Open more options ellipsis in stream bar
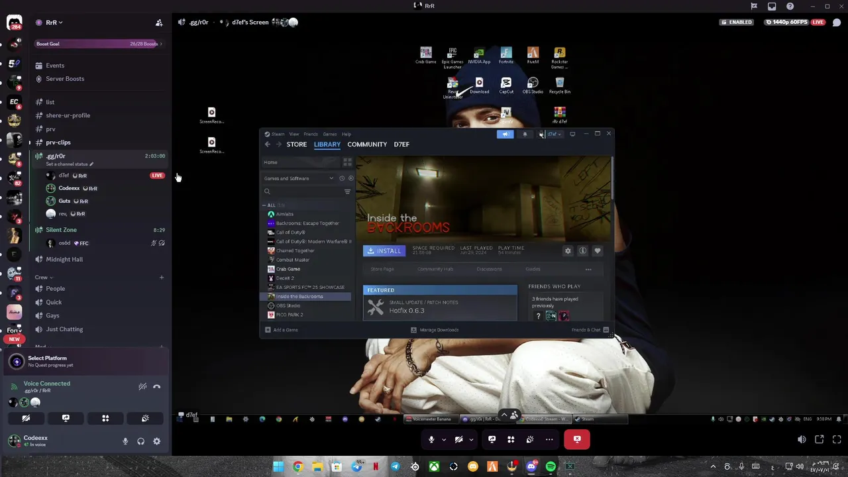 [549, 439]
